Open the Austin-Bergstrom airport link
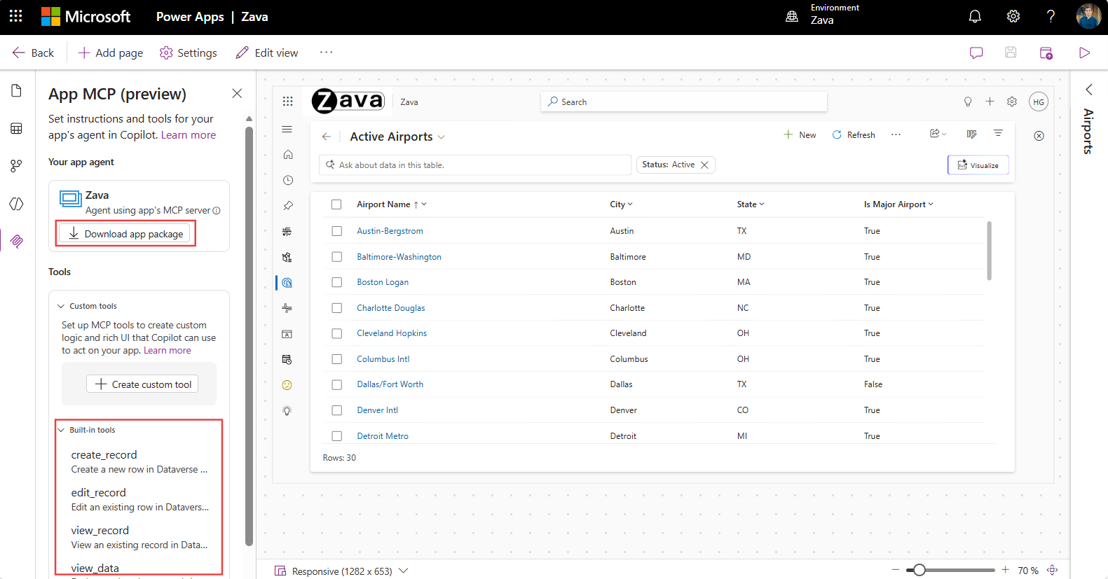This screenshot has width=1108, height=579. [x=390, y=231]
